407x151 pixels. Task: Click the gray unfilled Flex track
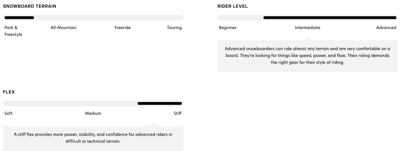tap(70, 103)
